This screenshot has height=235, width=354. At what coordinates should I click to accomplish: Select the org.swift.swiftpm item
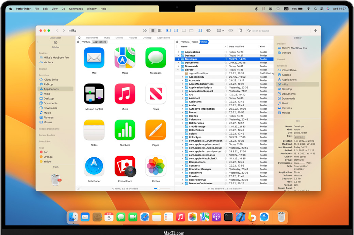224,73
